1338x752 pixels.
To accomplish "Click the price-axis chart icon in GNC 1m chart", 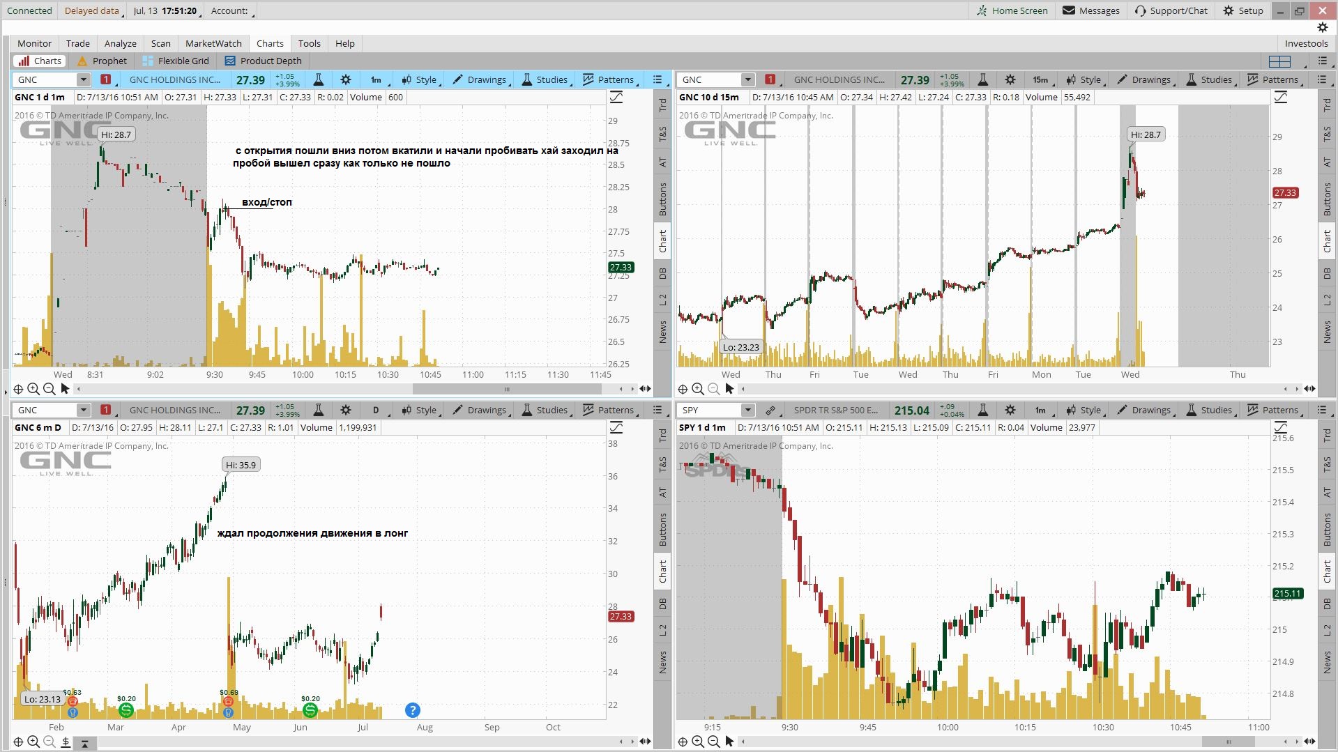I will 616,98.
